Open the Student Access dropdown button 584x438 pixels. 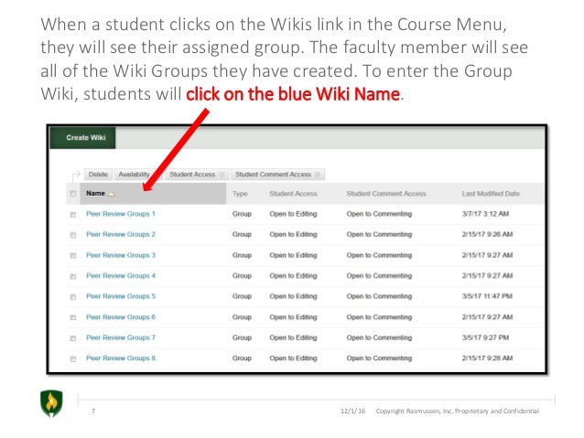pos(197,175)
